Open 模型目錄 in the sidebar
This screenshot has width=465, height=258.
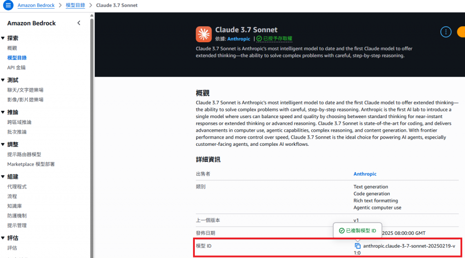[17, 58]
